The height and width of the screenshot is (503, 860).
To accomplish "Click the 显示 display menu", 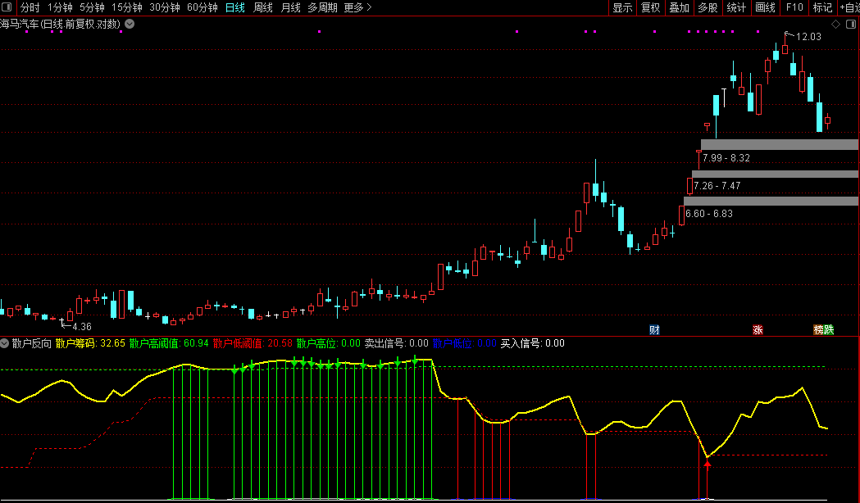I will pos(622,7).
